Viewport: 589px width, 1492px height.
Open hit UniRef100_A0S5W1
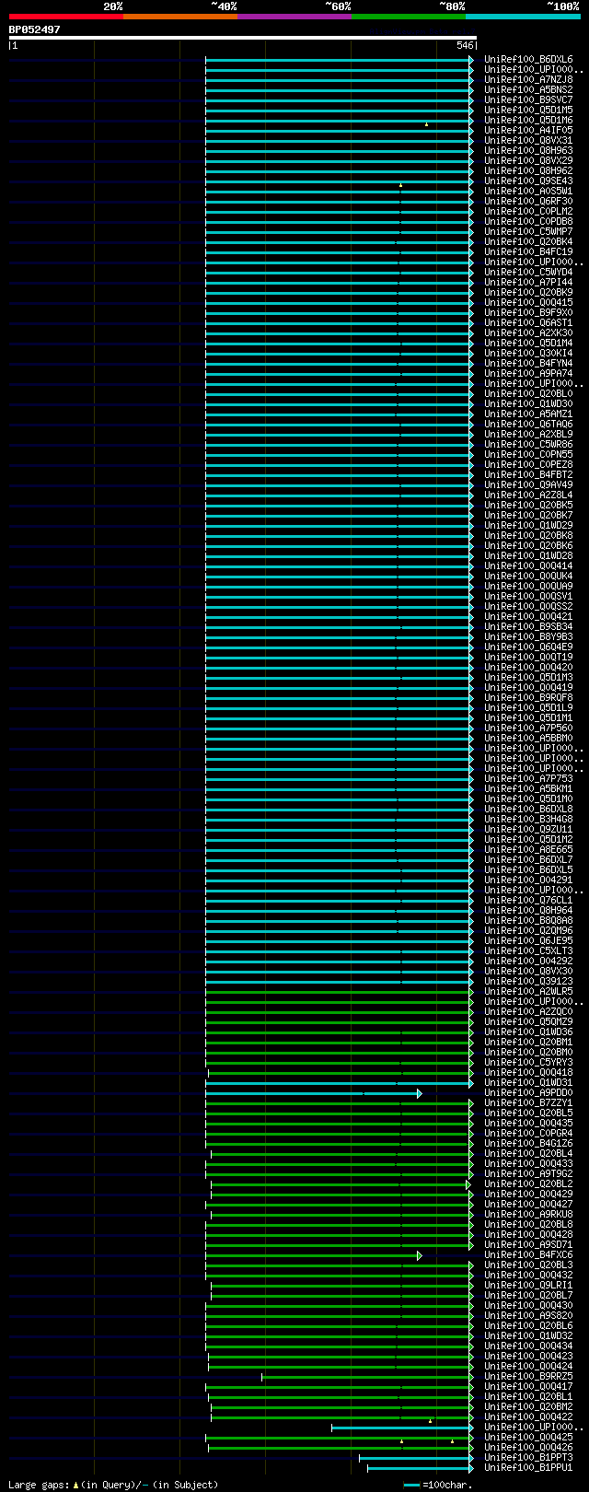point(528,192)
